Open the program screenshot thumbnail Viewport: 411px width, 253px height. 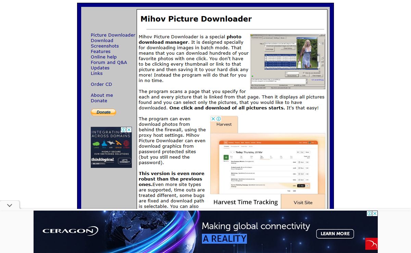click(288, 62)
